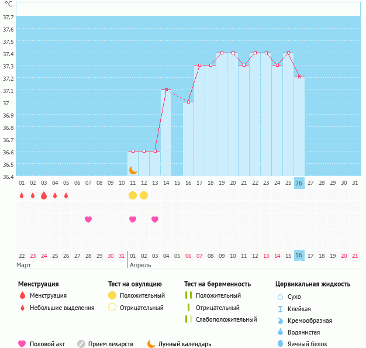This screenshot has height=348, width=366.
Task: Select highlighted cycle day 26 on axis
Action: (299, 183)
